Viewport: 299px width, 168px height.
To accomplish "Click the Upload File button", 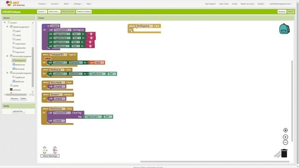I will tap(18, 111).
